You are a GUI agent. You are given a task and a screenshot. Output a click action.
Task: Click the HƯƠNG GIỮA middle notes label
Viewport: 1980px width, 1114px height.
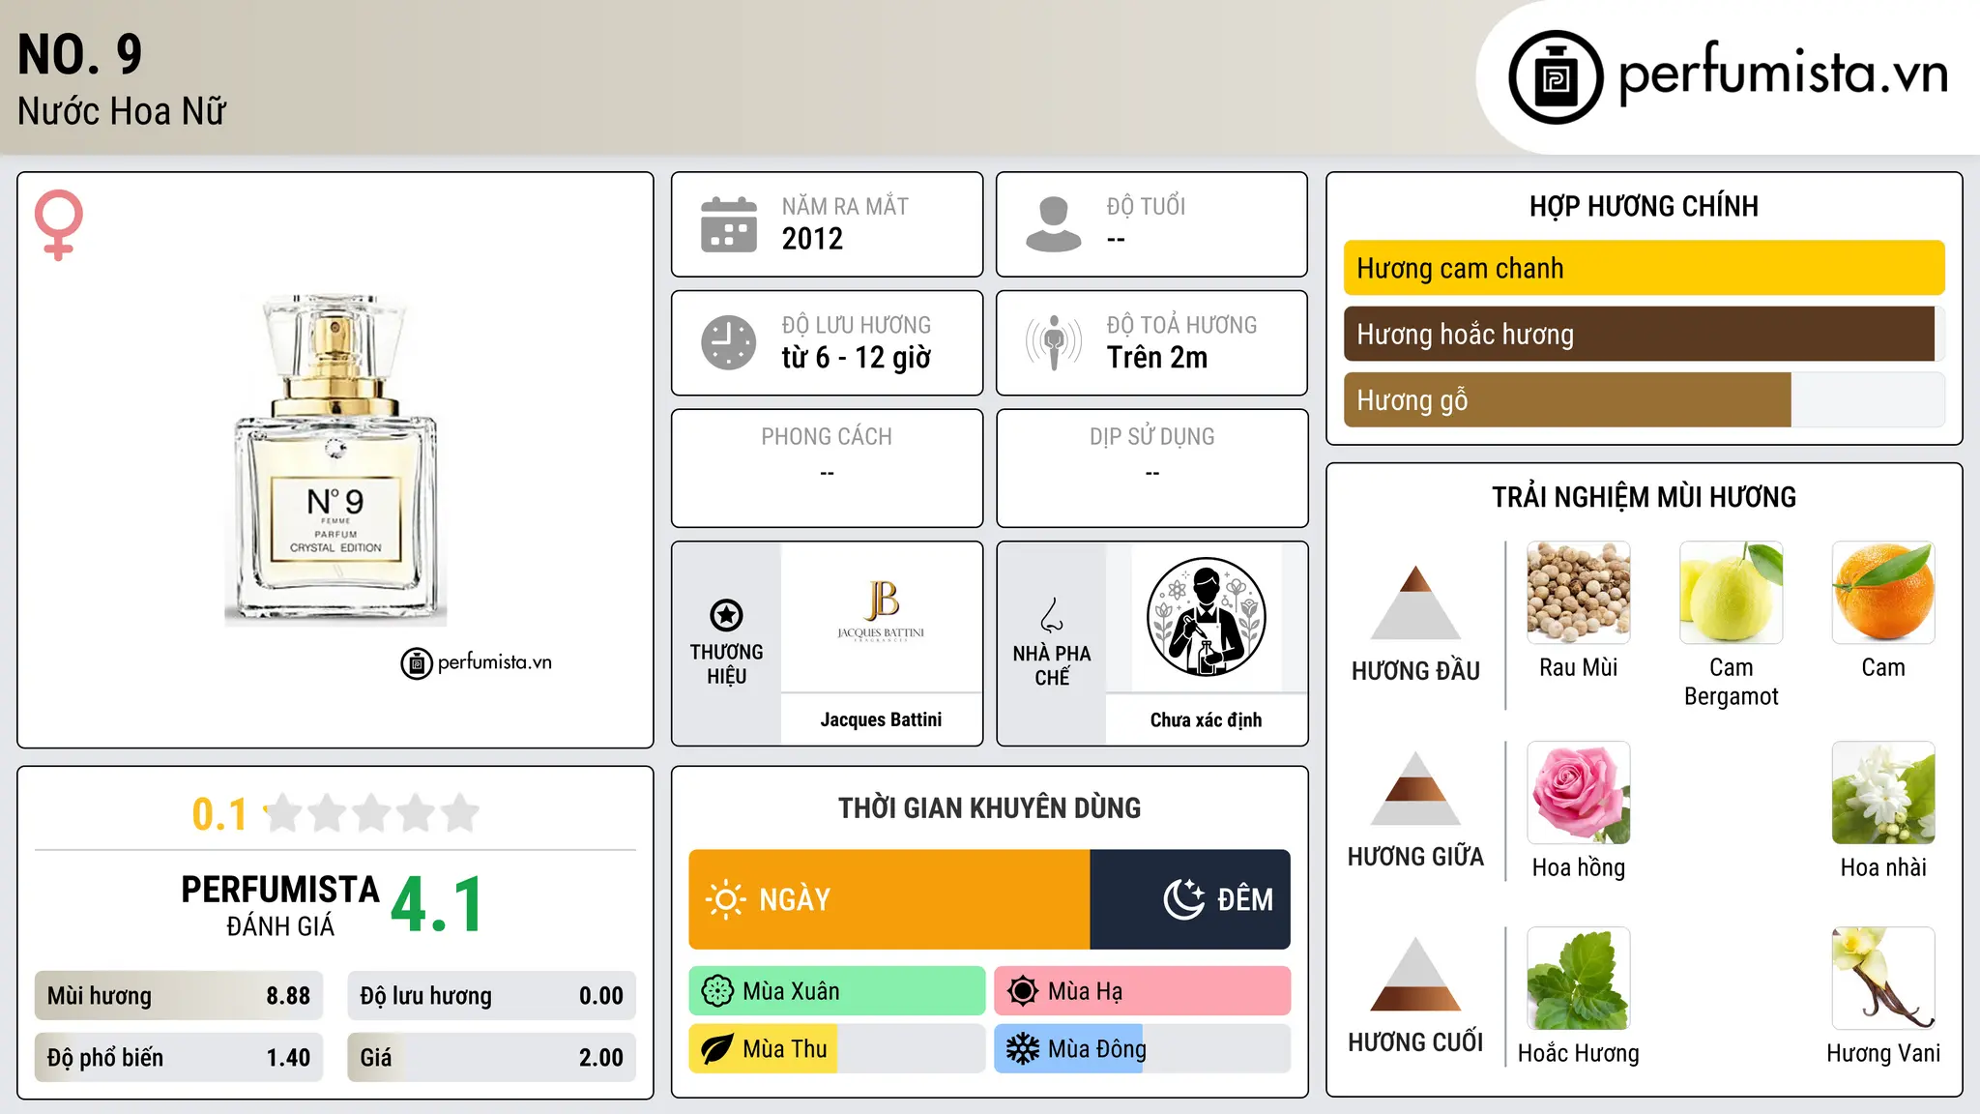click(x=1415, y=857)
